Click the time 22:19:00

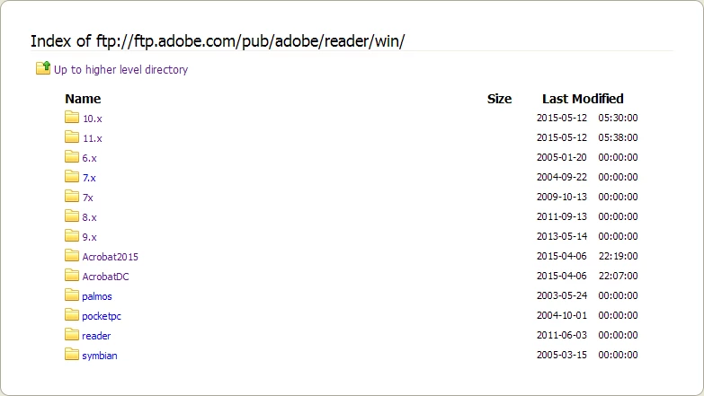[x=618, y=256]
